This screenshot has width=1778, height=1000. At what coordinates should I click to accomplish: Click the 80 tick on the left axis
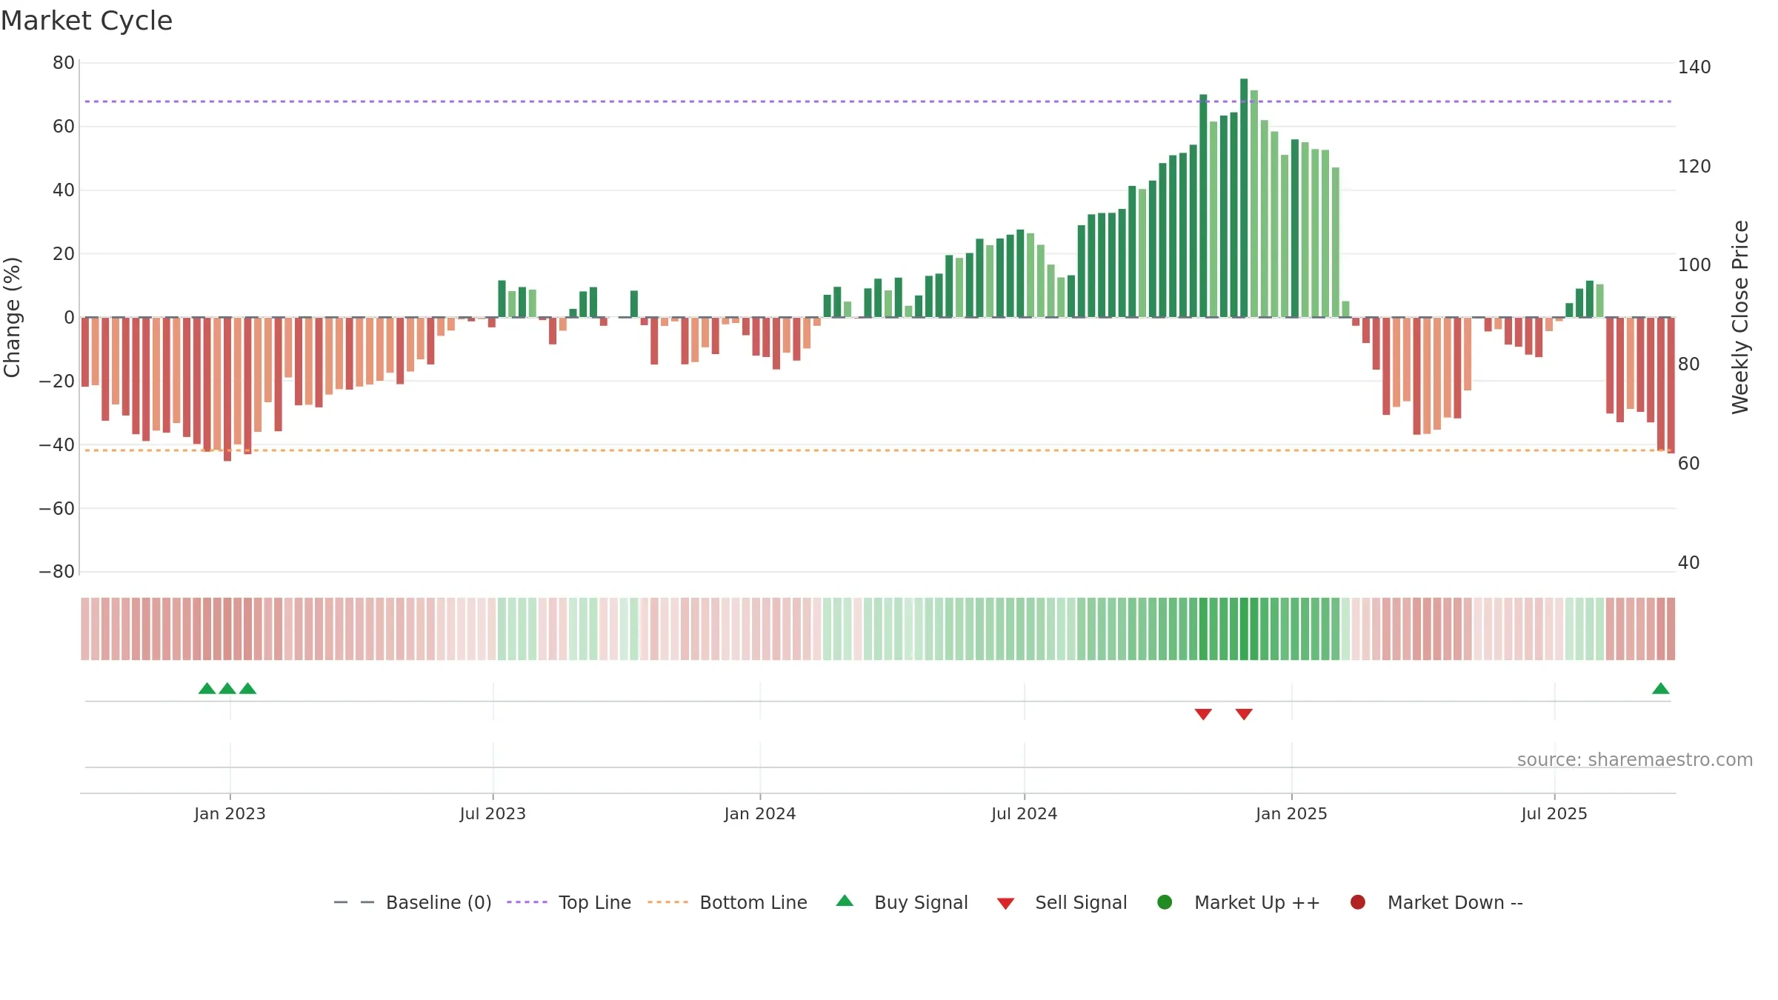tap(64, 63)
